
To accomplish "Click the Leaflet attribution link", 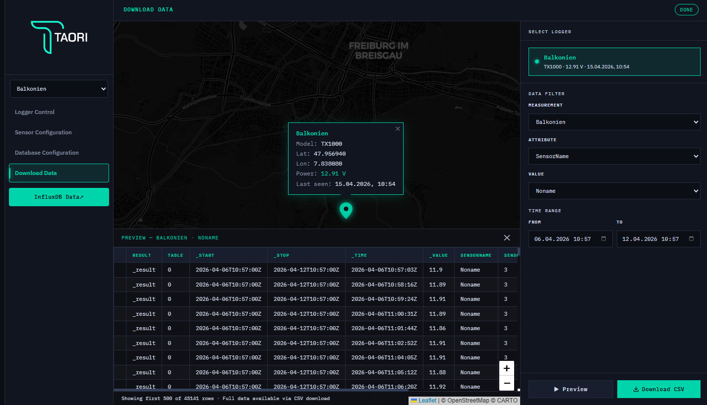I will click(x=427, y=401).
